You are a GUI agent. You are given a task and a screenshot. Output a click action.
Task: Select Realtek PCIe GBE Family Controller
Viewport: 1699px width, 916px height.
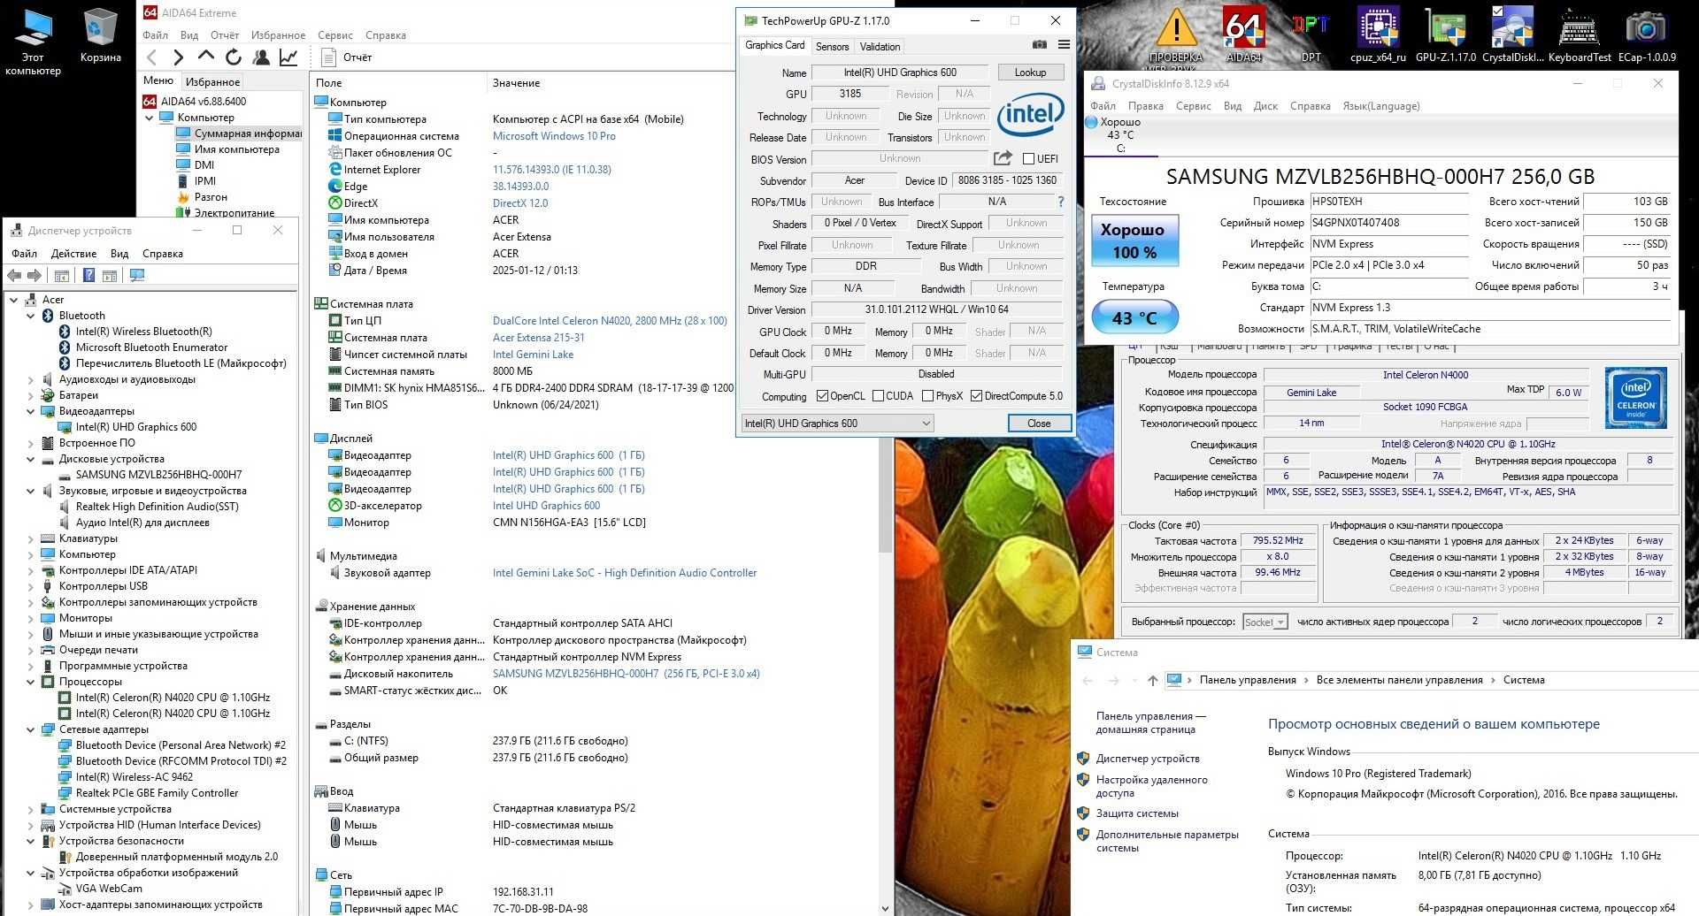[157, 793]
